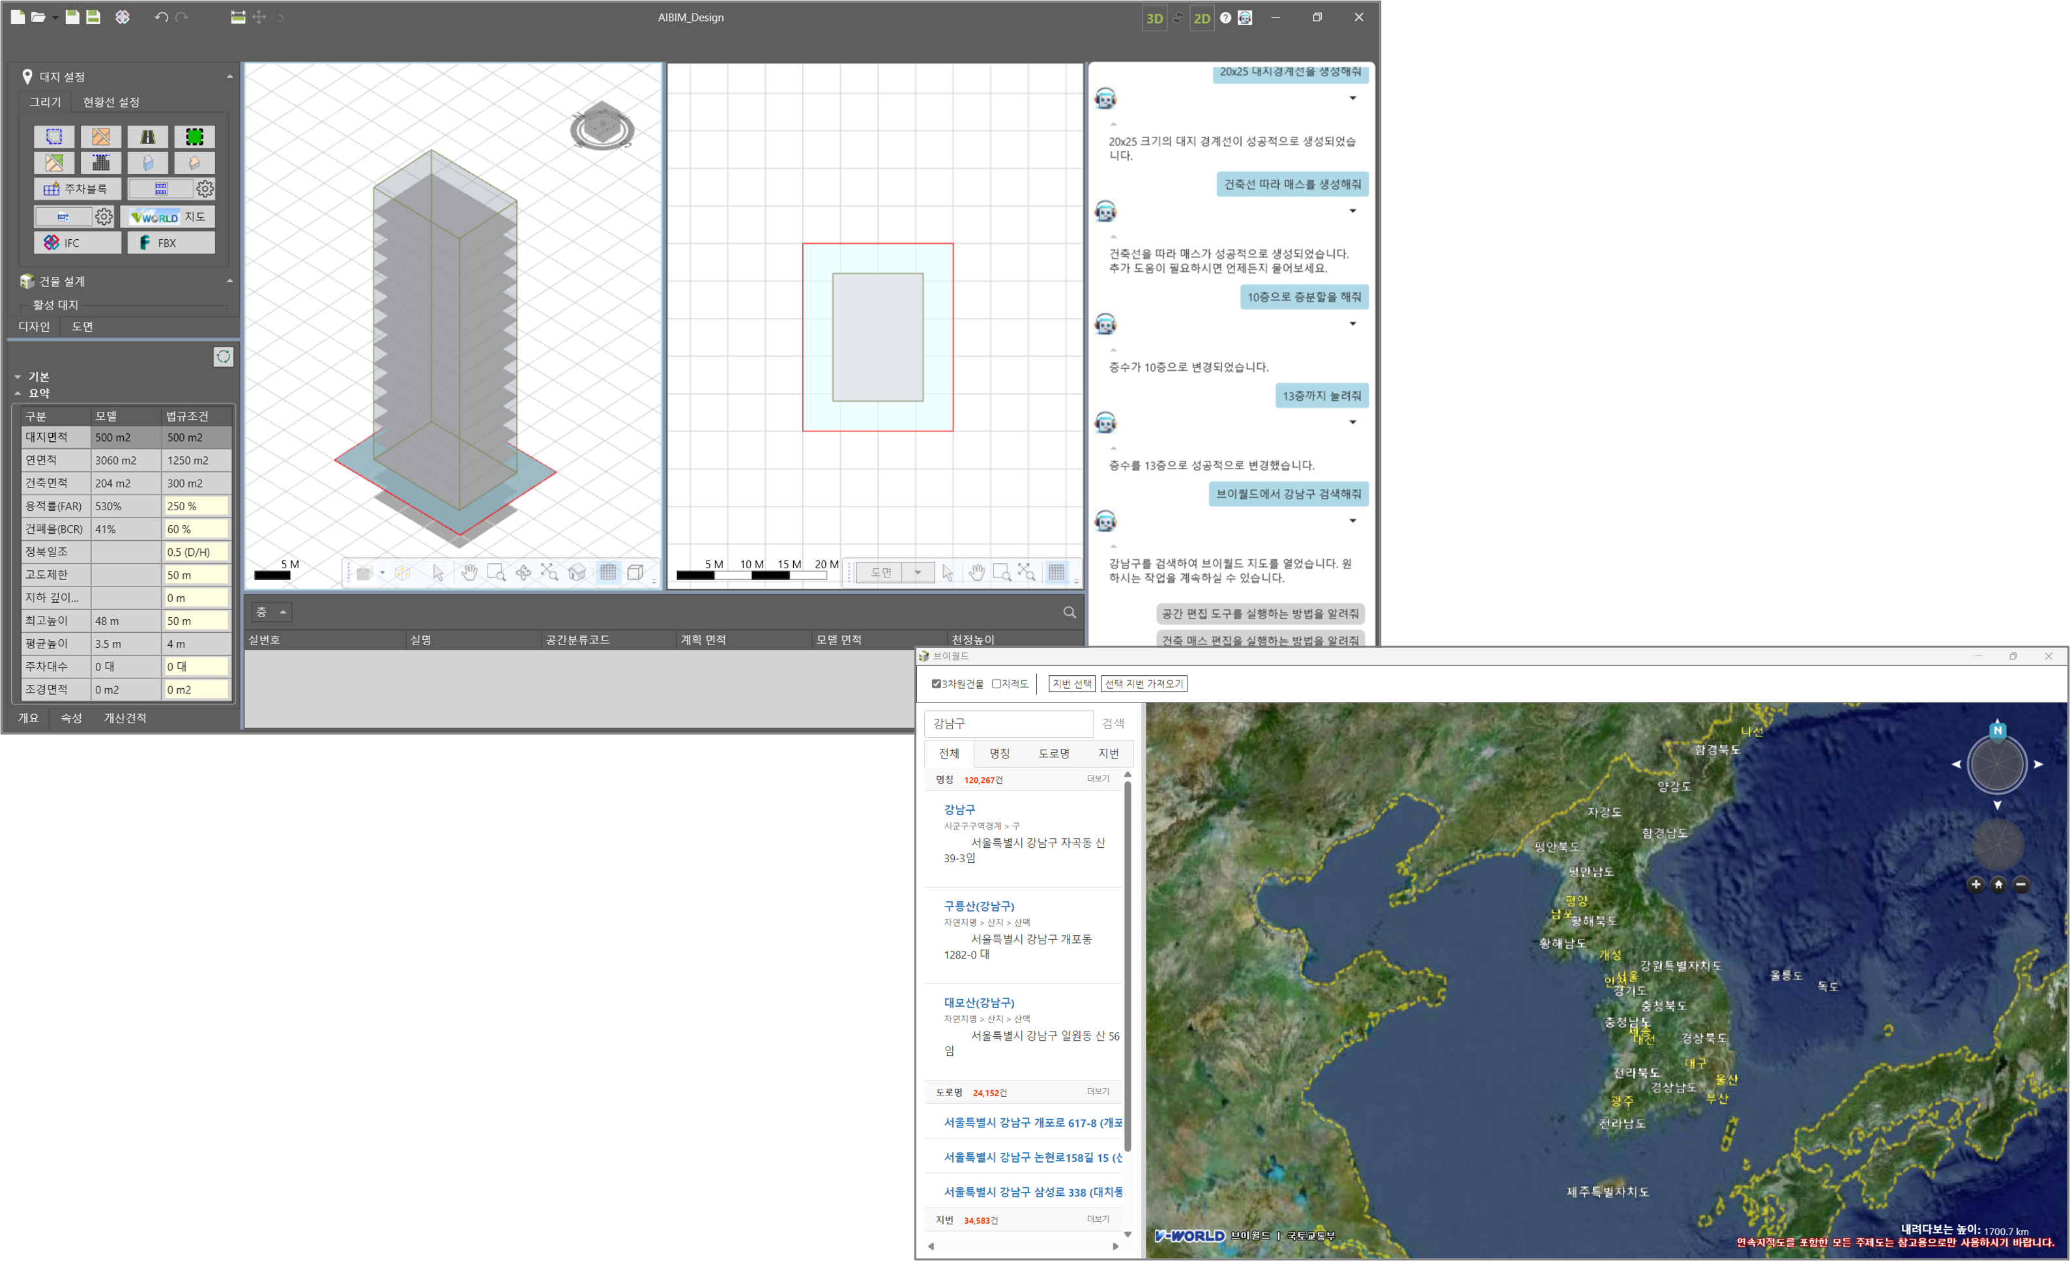Click the FBX import button
Screen dimensions: 2070x1261
coord(171,243)
